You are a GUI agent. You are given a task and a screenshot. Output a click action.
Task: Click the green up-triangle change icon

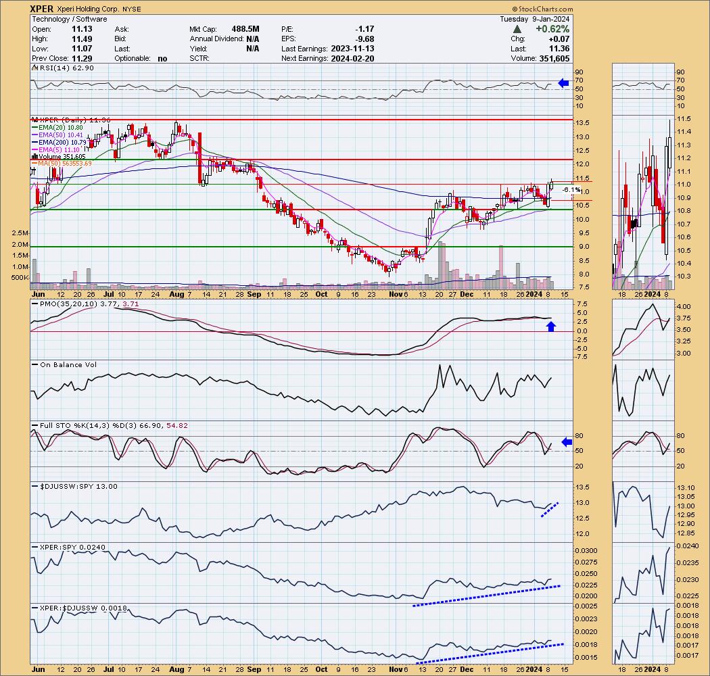[x=517, y=29]
